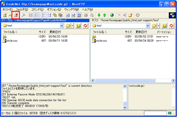Open options via the wrench icon
Viewport: 177px width, 117px height.
[23, 15]
